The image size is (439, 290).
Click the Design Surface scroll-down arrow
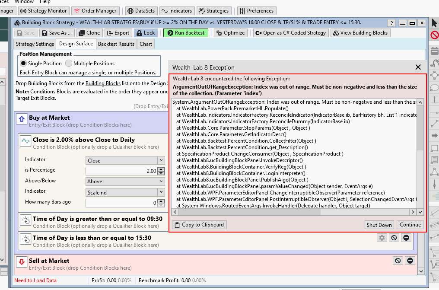(x=421, y=271)
